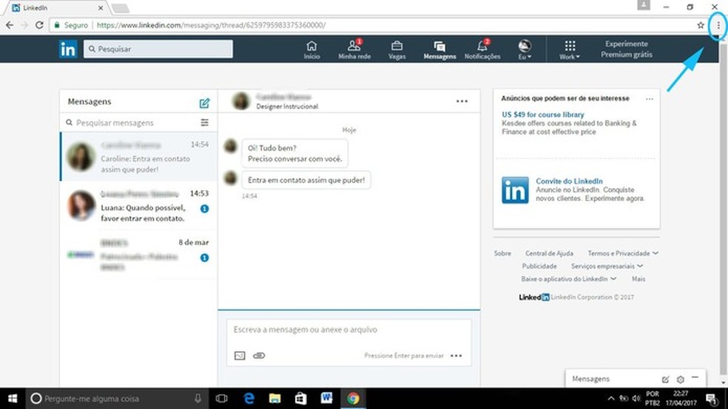Open File Explorer from taskbar

[x=275, y=399]
